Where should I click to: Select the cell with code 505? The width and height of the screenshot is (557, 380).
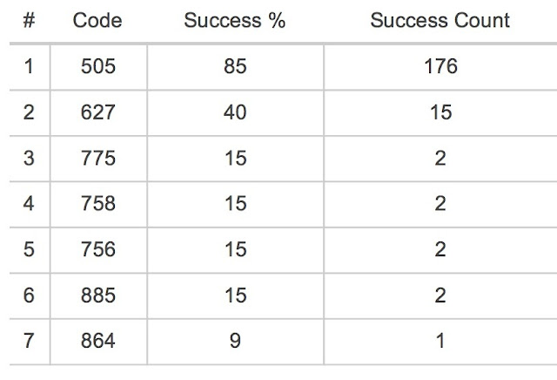pos(97,67)
